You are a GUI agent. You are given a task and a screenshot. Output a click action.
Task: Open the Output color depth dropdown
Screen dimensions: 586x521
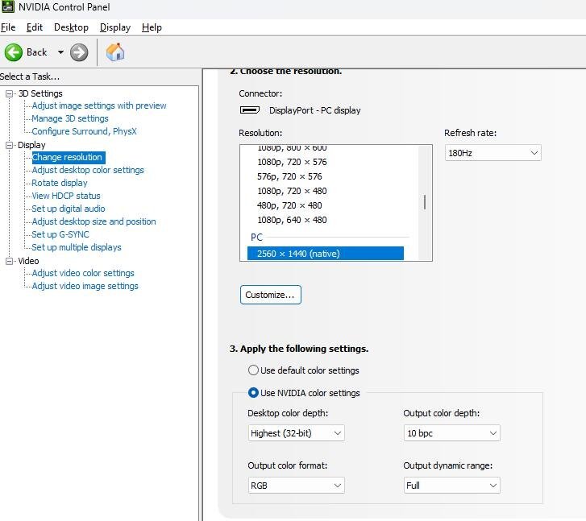point(452,433)
